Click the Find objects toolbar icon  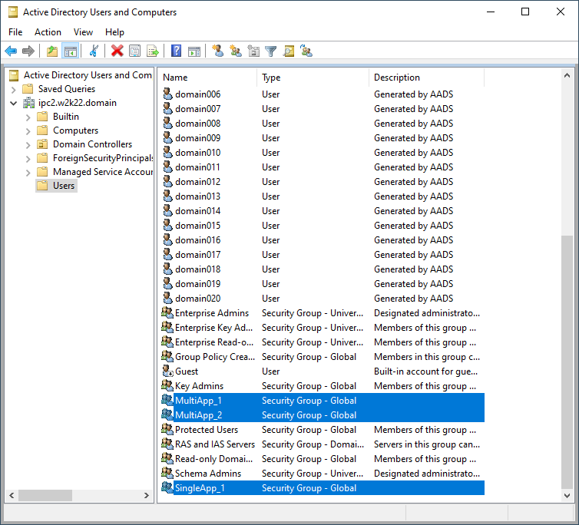pos(289,51)
